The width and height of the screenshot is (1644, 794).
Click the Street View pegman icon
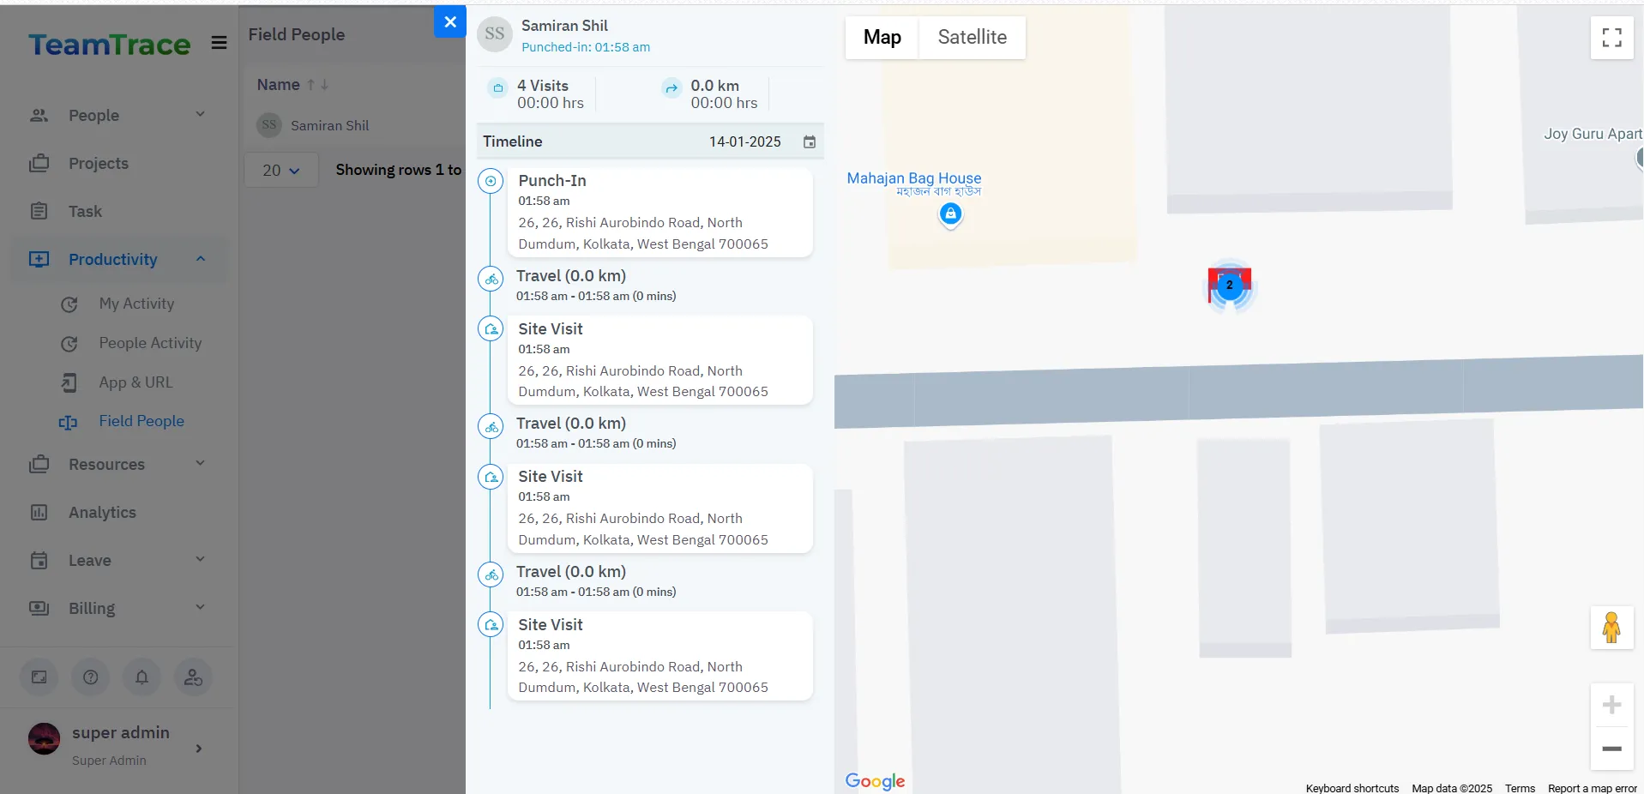point(1611,628)
